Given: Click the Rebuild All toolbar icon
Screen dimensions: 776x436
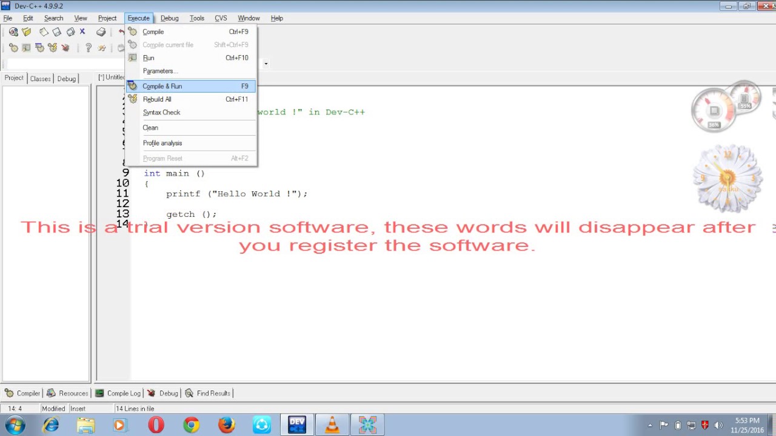Looking at the screenshot, I should pos(52,47).
